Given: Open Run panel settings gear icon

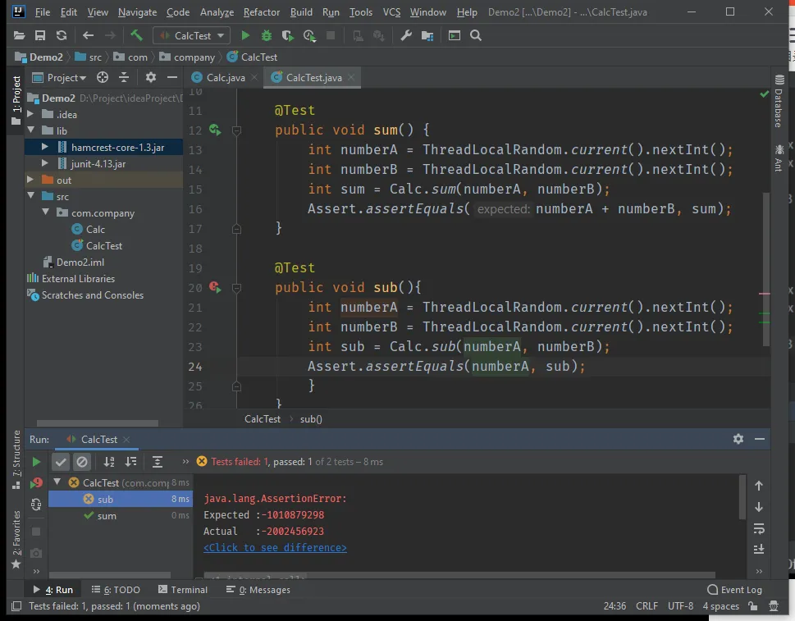Looking at the screenshot, I should pos(738,439).
